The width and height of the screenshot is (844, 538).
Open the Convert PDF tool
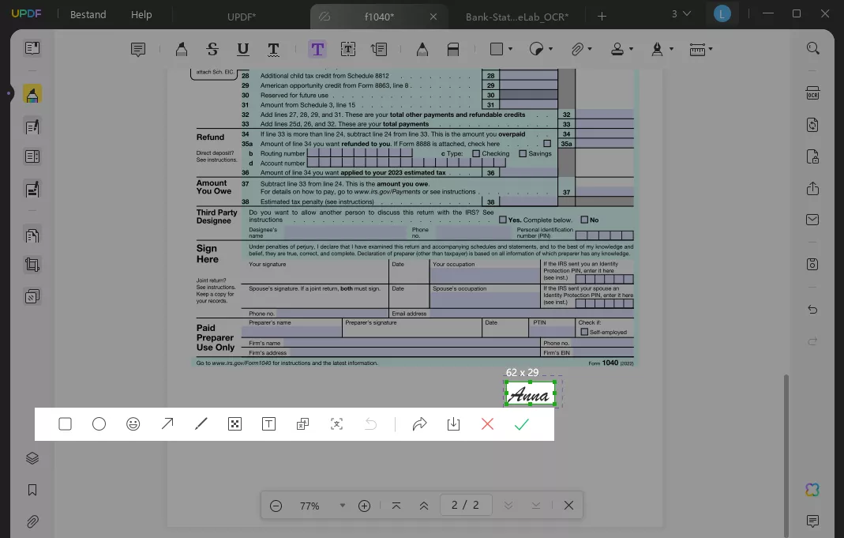(x=812, y=125)
